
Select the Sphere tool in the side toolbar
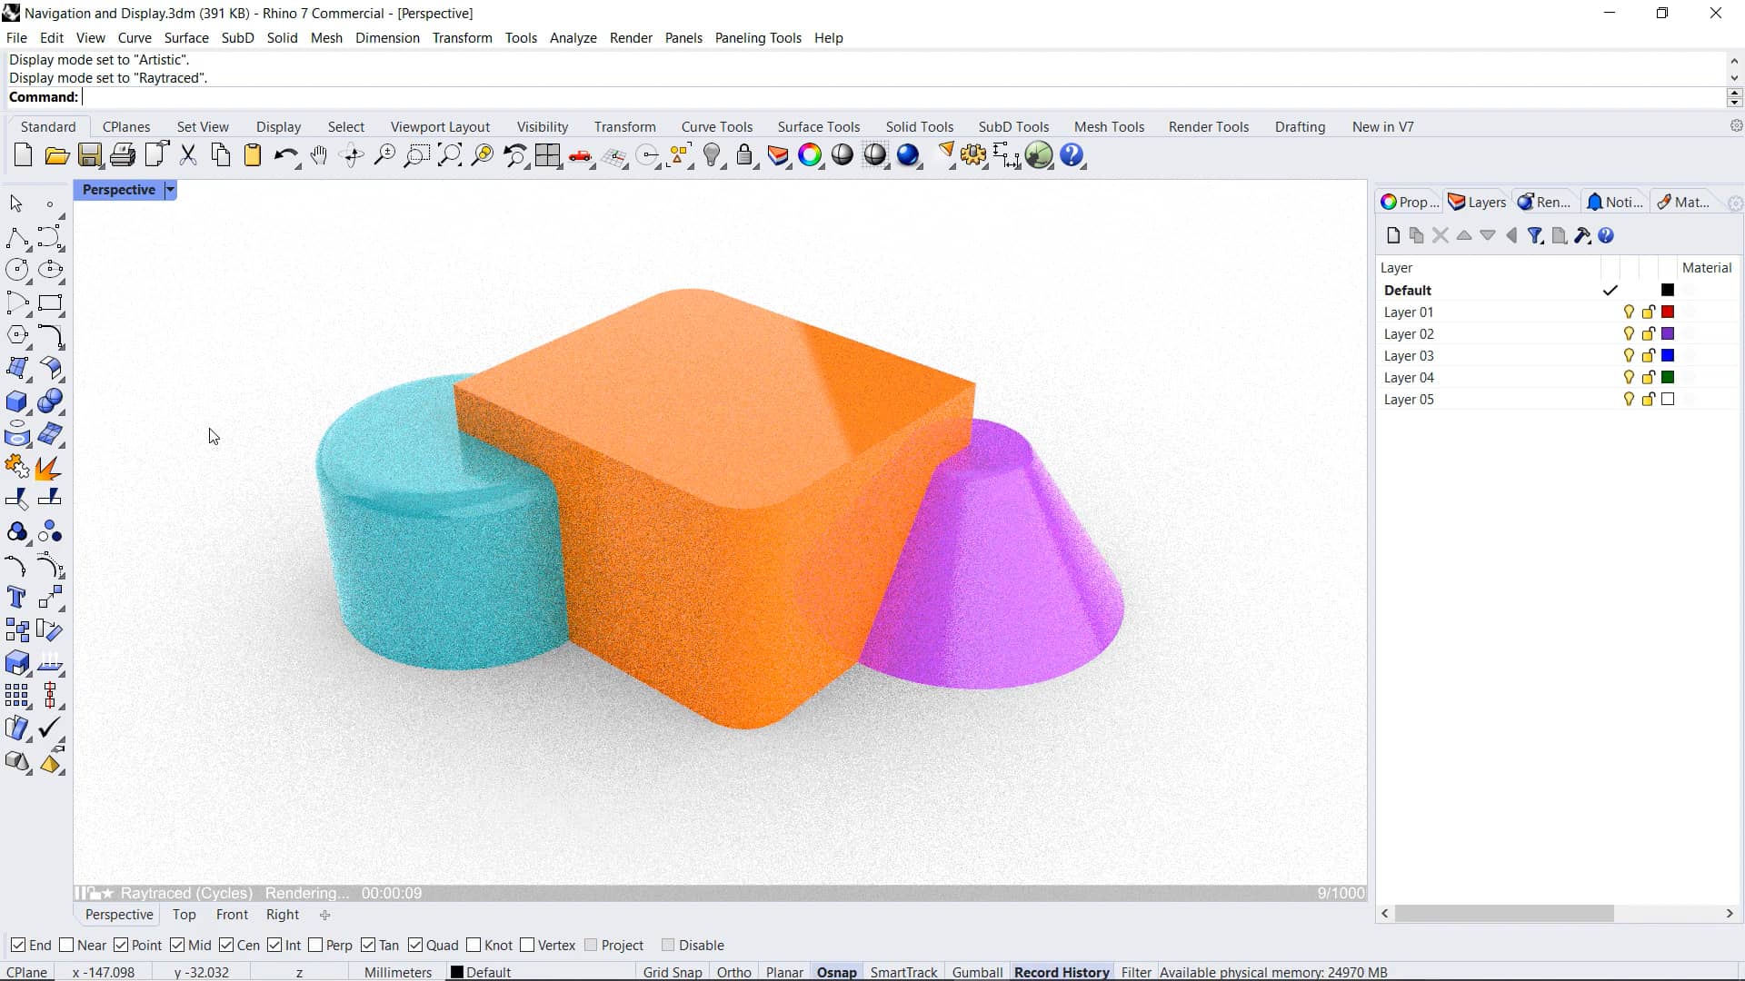click(51, 401)
